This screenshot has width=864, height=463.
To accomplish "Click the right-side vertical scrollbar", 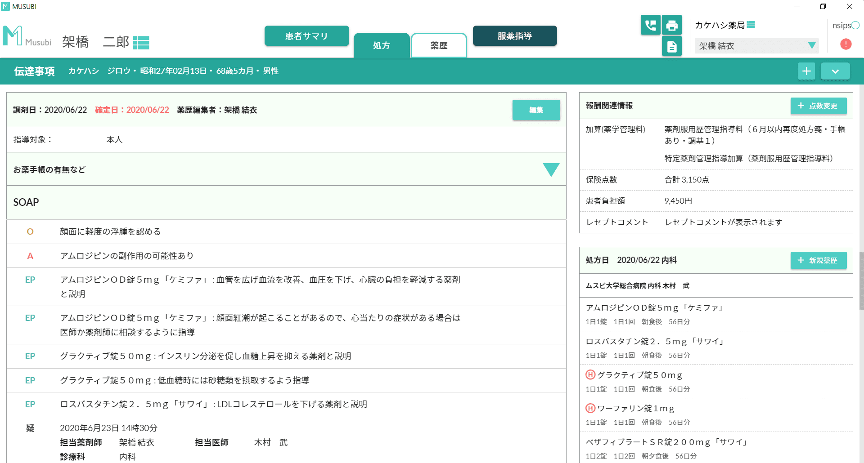I will coord(861,281).
